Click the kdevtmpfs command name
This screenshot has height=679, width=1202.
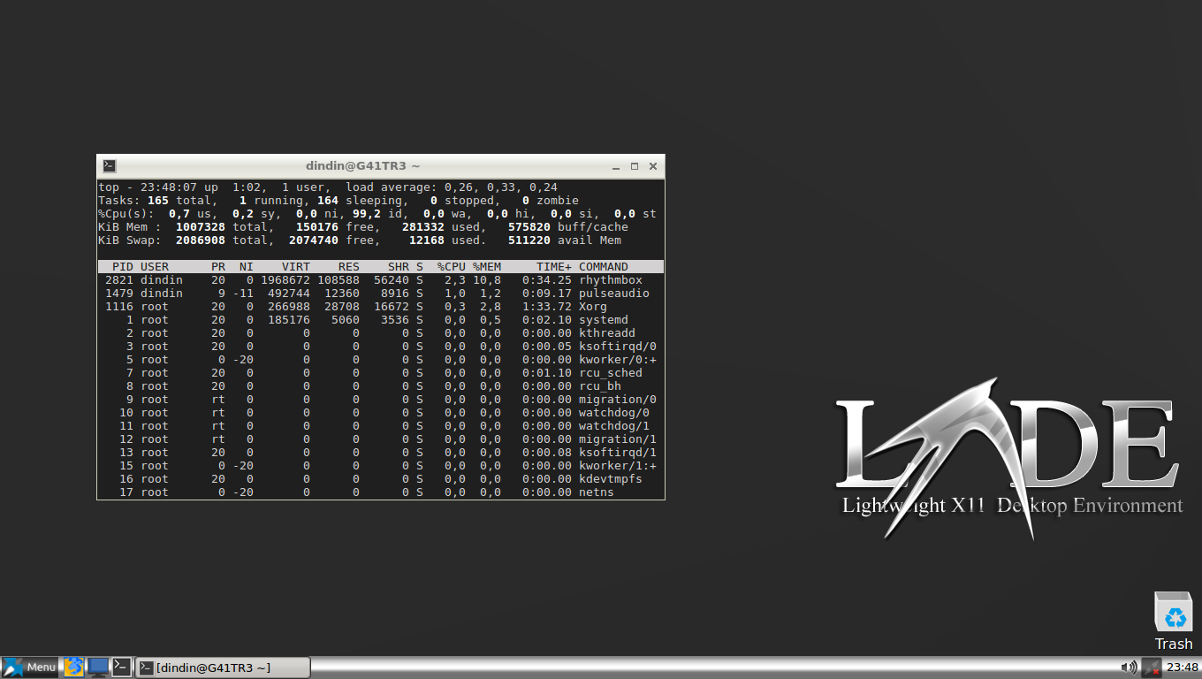pyautogui.click(x=611, y=479)
